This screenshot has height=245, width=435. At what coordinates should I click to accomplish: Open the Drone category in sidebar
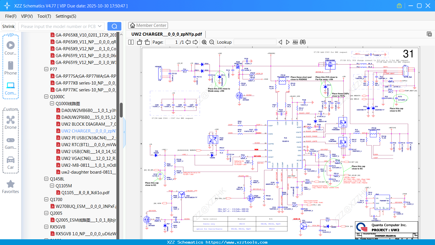(11, 122)
